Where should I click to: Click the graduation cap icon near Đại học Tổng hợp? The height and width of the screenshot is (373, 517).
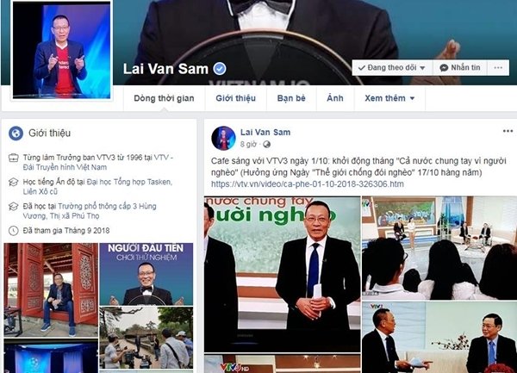tap(13, 182)
